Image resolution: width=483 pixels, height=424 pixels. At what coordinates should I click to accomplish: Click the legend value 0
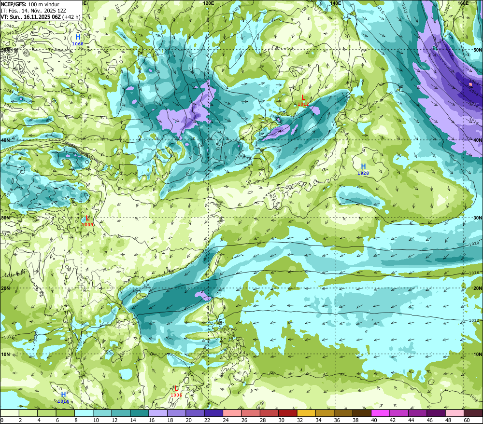tap(2, 420)
